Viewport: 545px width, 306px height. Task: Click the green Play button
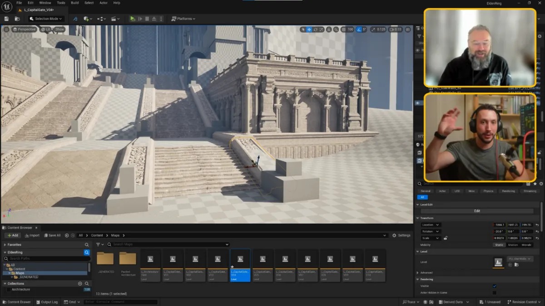coord(132,19)
